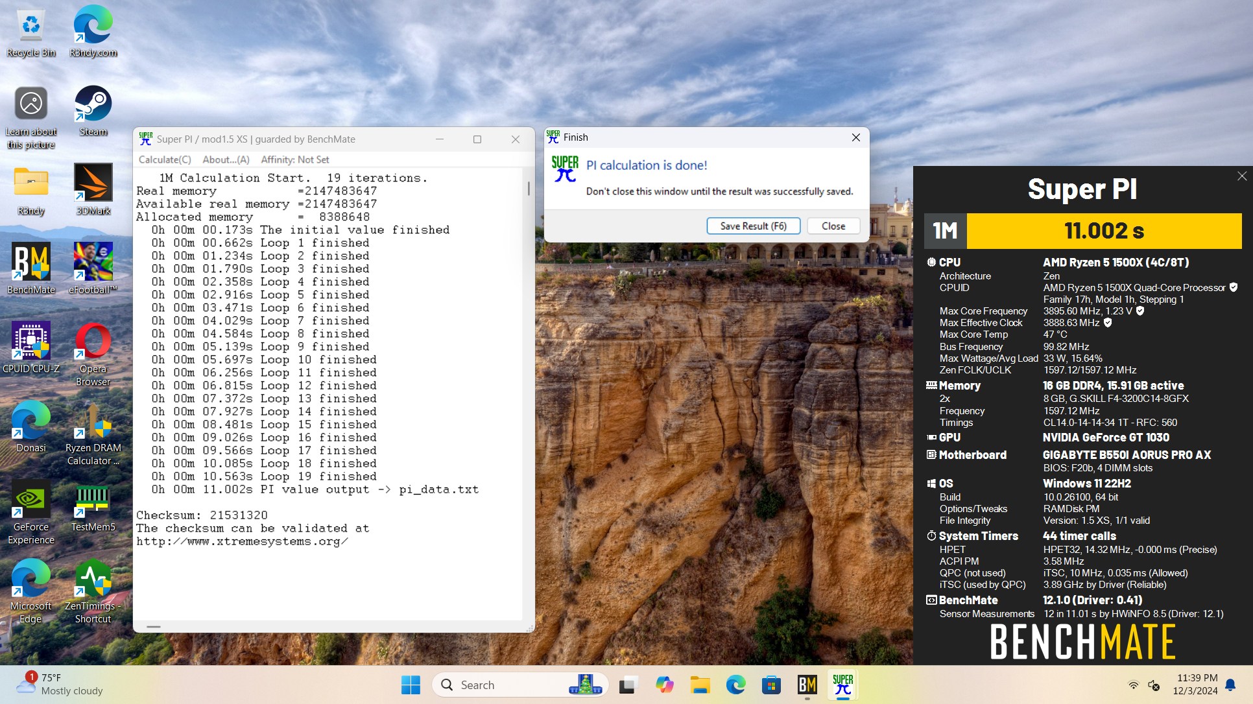Open the R3ndy folder icon

click(30, 191)
